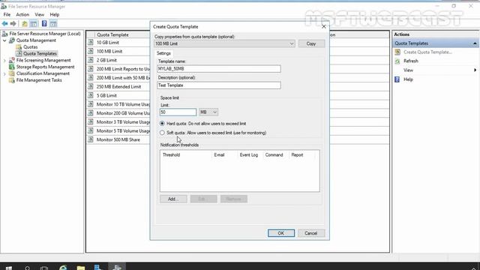Viewport: 480px width, 270px height.
Task: Open the copy-from quota template dropdown
Action: click(292, 43)
